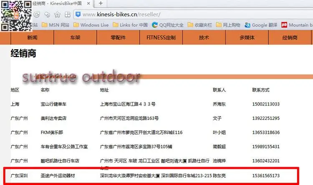Click the star favorite icon
313x185 pixels.
click(57, 14)
